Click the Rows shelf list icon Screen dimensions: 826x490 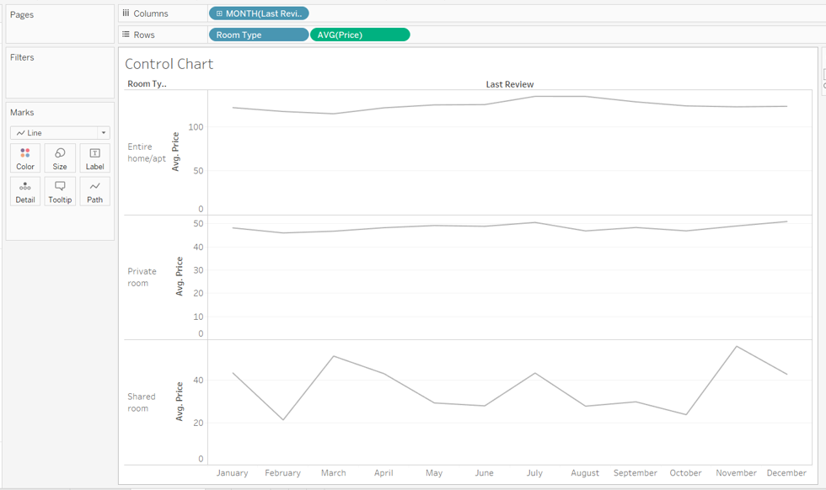126,34
